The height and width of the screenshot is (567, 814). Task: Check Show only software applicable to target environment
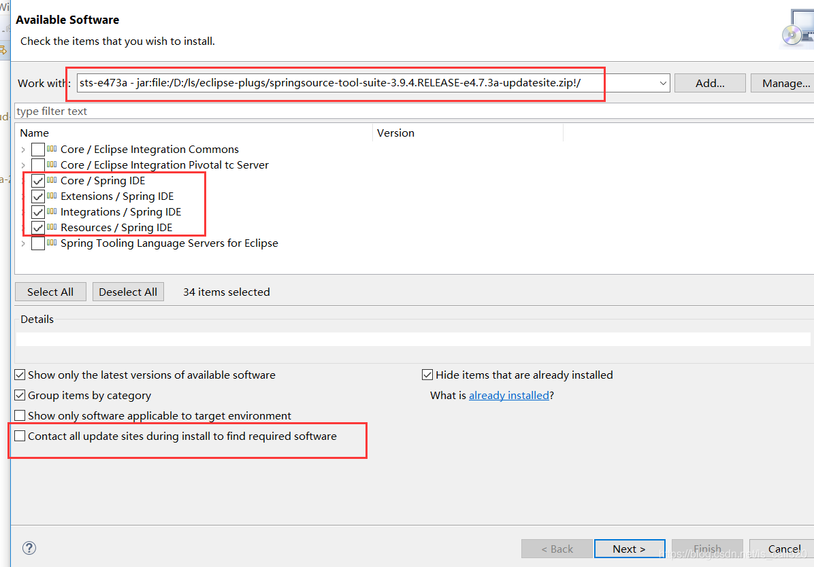20,415
